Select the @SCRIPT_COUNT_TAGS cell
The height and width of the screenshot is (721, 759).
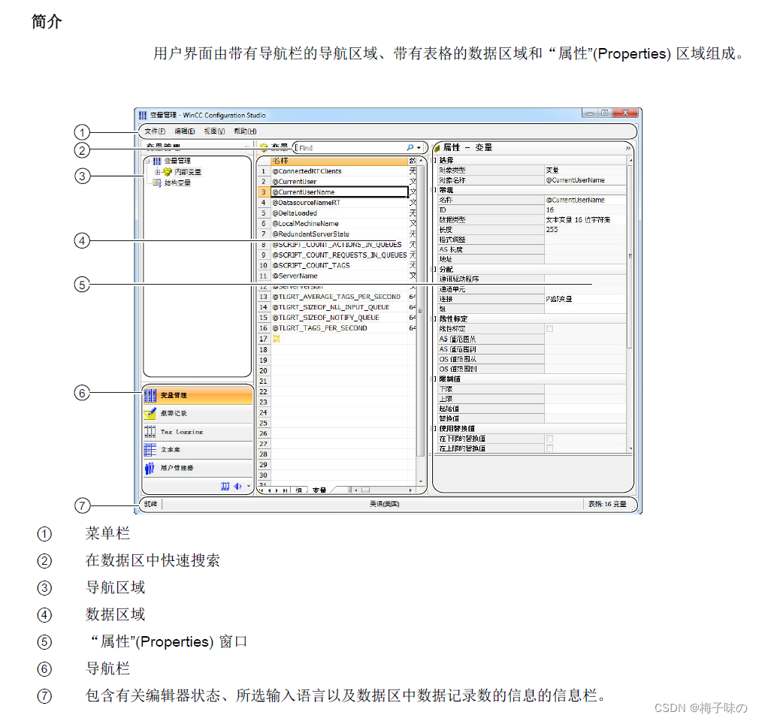tap(338, 265)
